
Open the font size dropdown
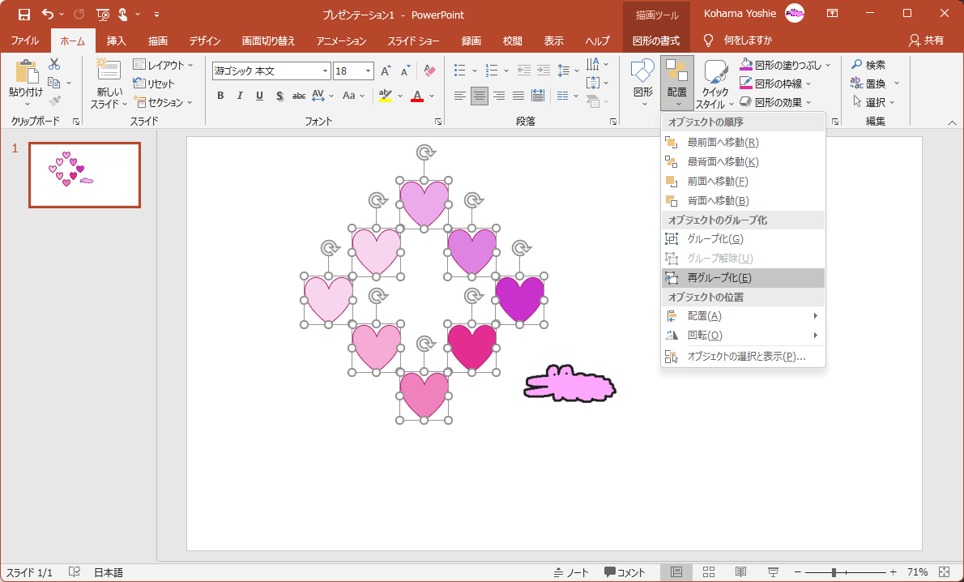(369, 71)
